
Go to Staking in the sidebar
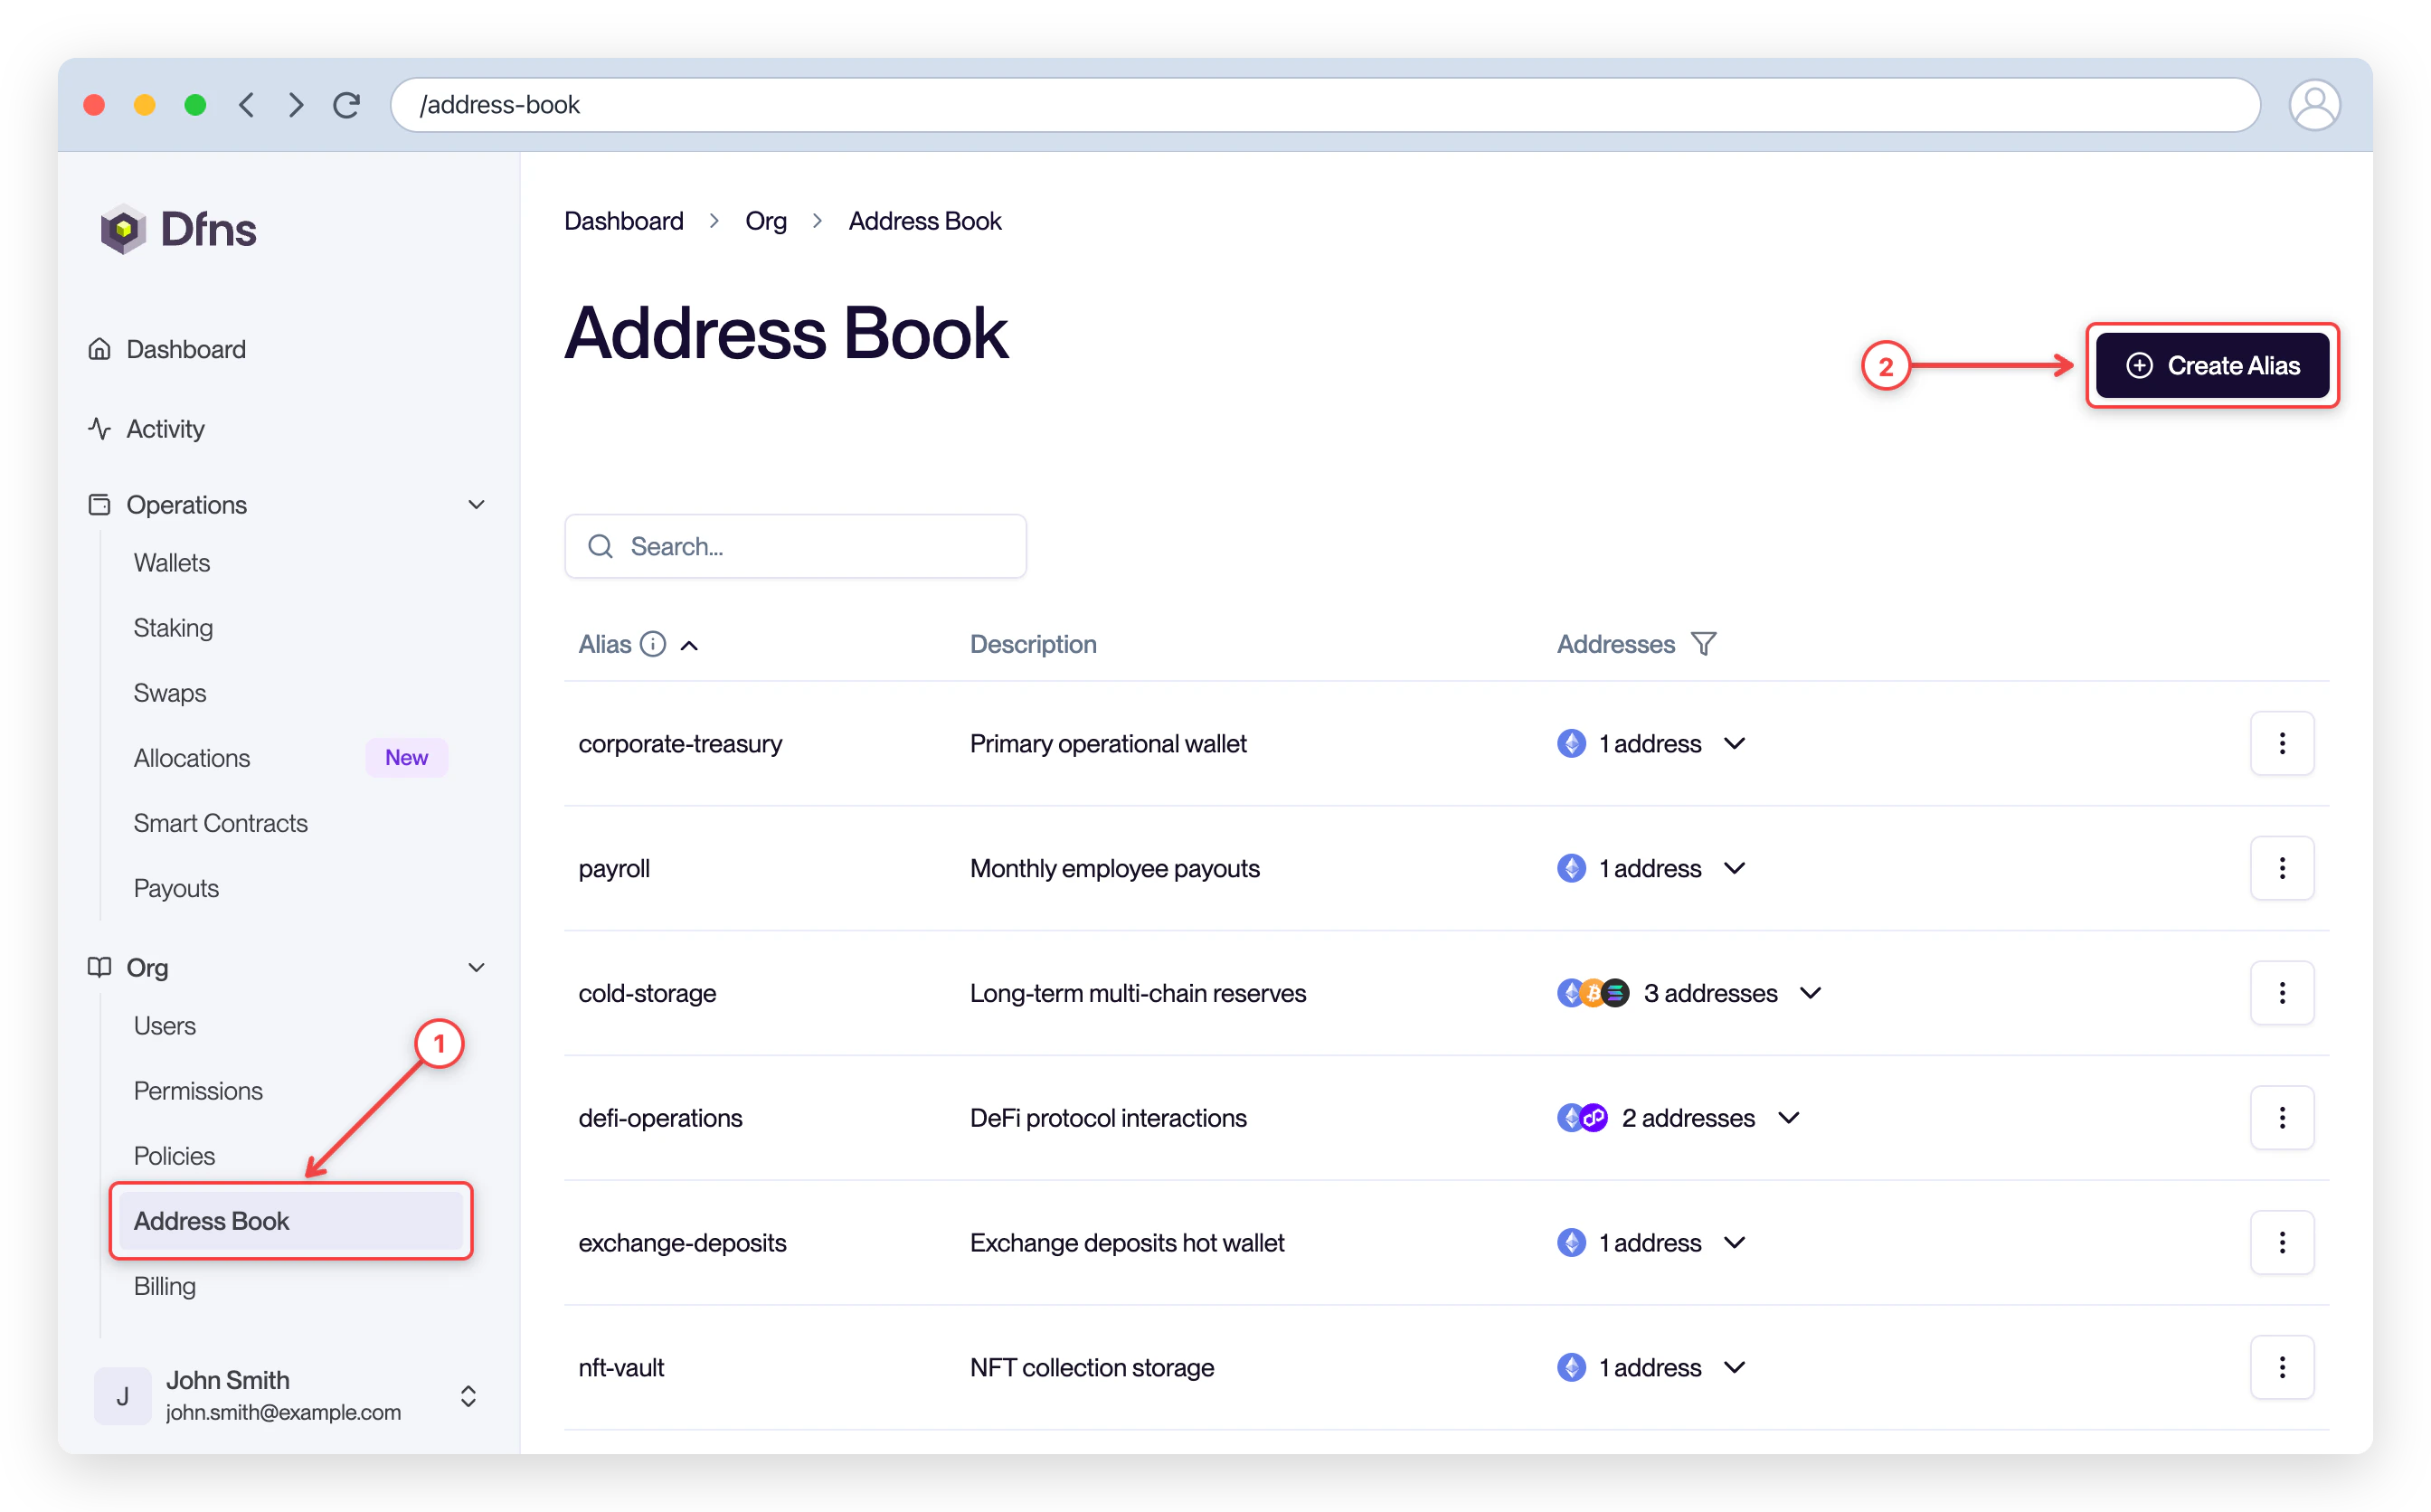(173, 628)
